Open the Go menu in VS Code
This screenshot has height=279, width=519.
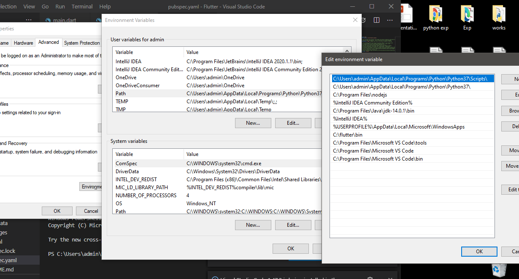[x=45, y=6]
